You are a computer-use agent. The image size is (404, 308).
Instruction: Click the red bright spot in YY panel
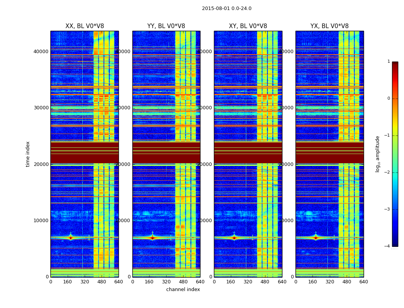pos(152,238)
